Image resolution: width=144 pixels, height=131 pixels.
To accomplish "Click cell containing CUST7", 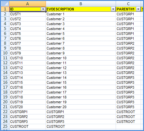I will [27, 43].
